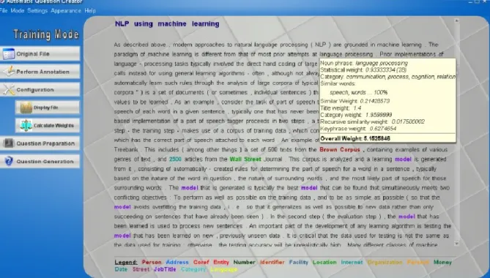Click the Identifier legend label
Image resolution: width=490 pixels, height=278 pixels.
pyautogui.click(x=272, y=262)
